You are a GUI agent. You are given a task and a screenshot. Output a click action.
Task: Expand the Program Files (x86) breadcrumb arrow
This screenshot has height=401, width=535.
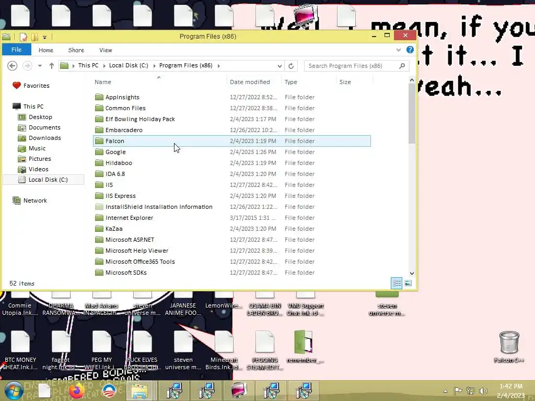(x=219, y=66)
